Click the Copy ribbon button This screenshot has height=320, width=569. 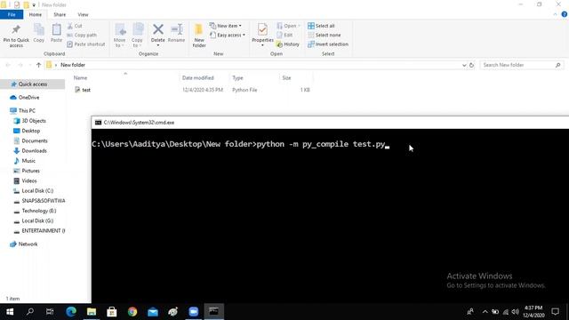pos(39,34)
